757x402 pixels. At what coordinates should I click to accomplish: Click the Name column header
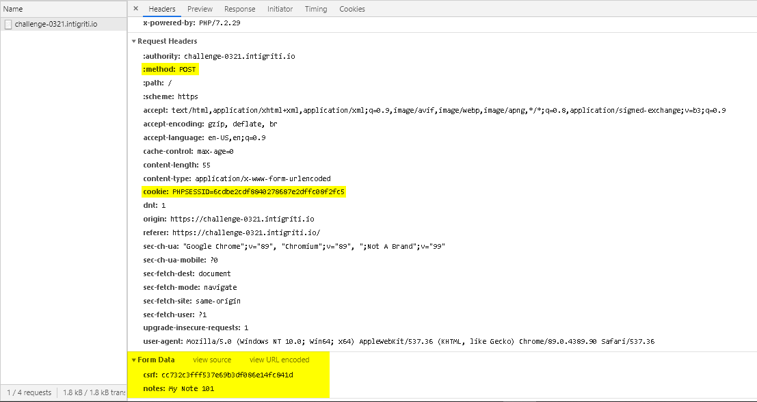coord(13,9)
